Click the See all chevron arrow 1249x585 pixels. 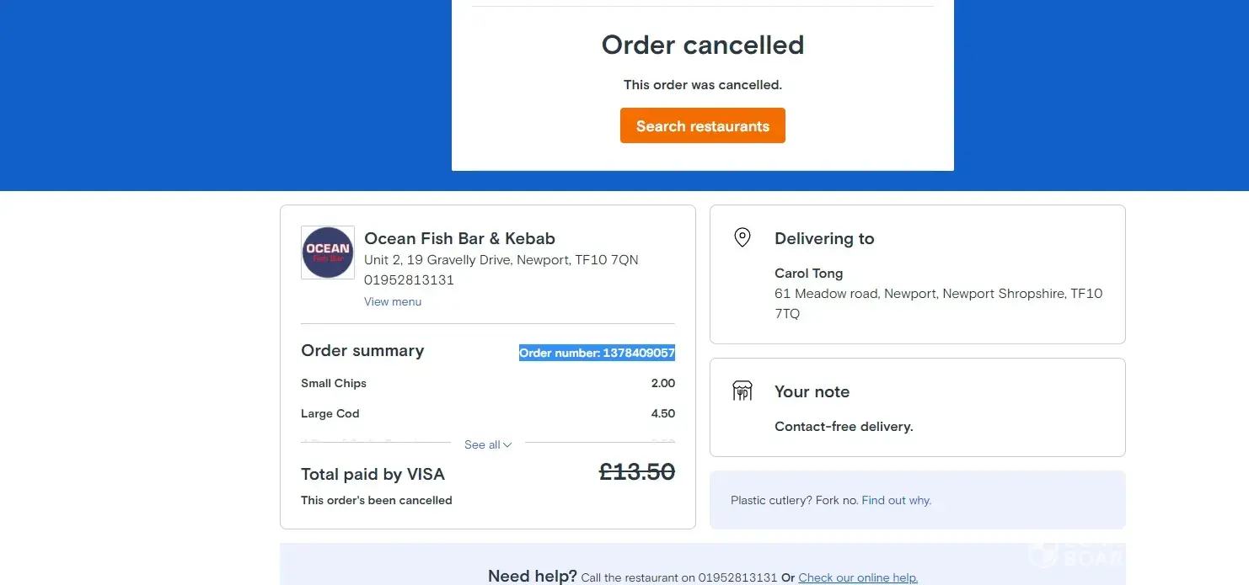tap(507, 444)
